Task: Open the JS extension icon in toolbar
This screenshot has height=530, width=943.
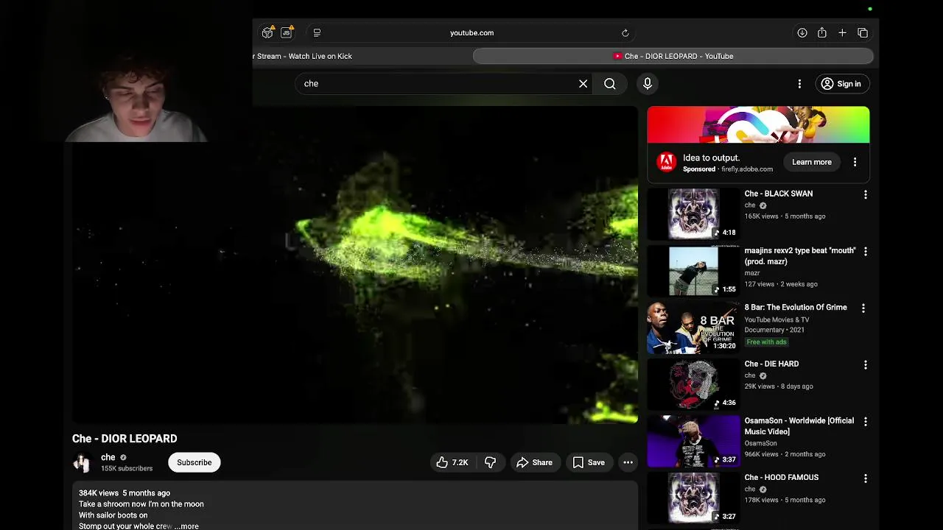Action: (x=287, y=32)
